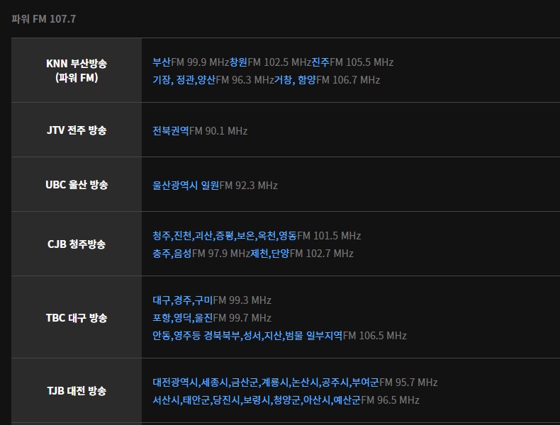The height and width of the screenshot is (425, 560).
Task: Click the FM 101.5 MHz frequency
Action: click(329, 236)
